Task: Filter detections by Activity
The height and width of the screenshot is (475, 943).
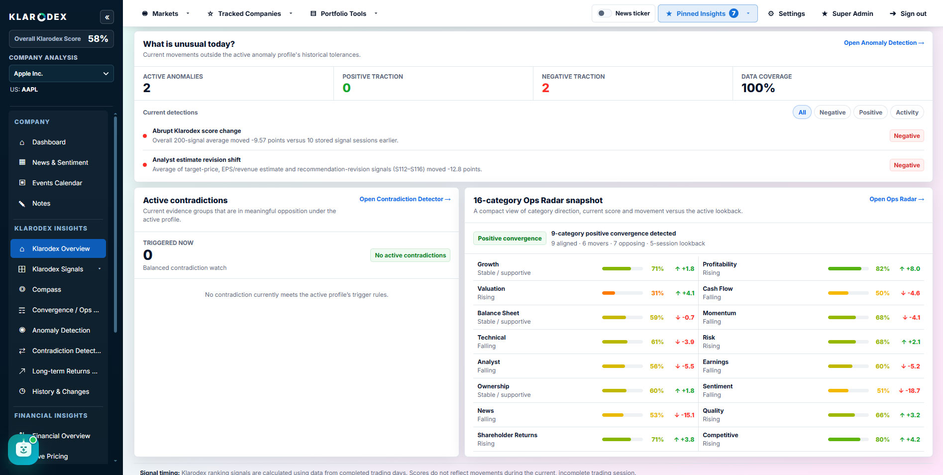Action: click(907, 113)
